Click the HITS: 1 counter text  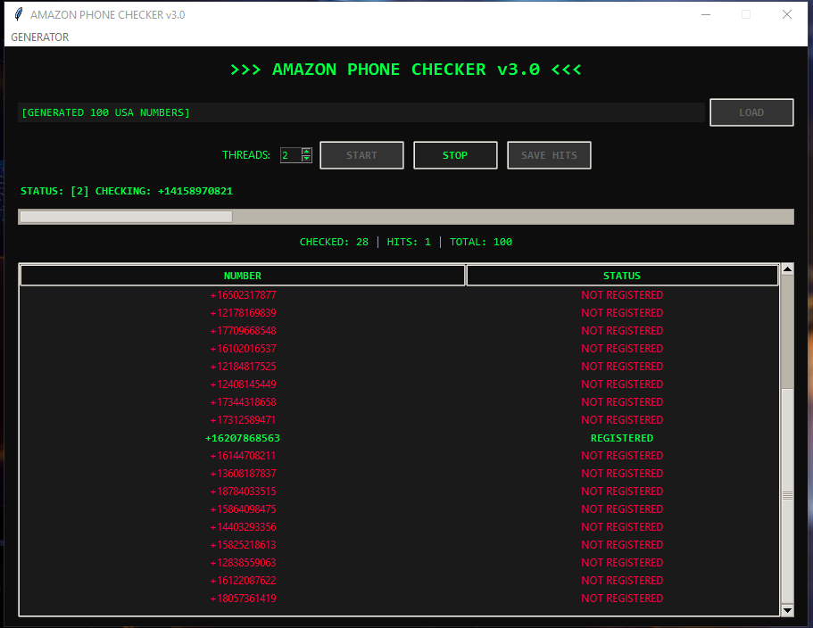(x=409, y=242)
